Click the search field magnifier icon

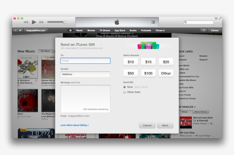click(185, 22)
